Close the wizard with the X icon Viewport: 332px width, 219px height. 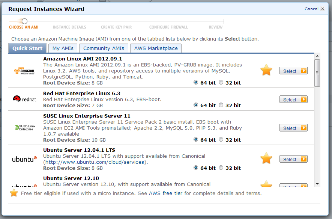tap(323, 9)
